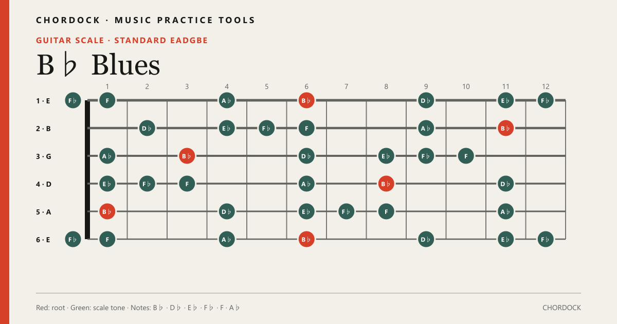This screenshot has width=617, height=324.
Task: Tap the red B♭ on the D string, fret 8
Action: [x=386, y=184]
